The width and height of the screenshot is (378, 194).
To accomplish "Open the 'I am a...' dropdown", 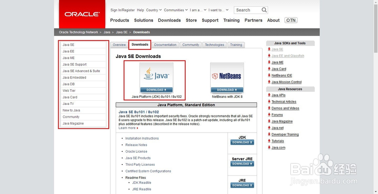I will click(198, 10).
